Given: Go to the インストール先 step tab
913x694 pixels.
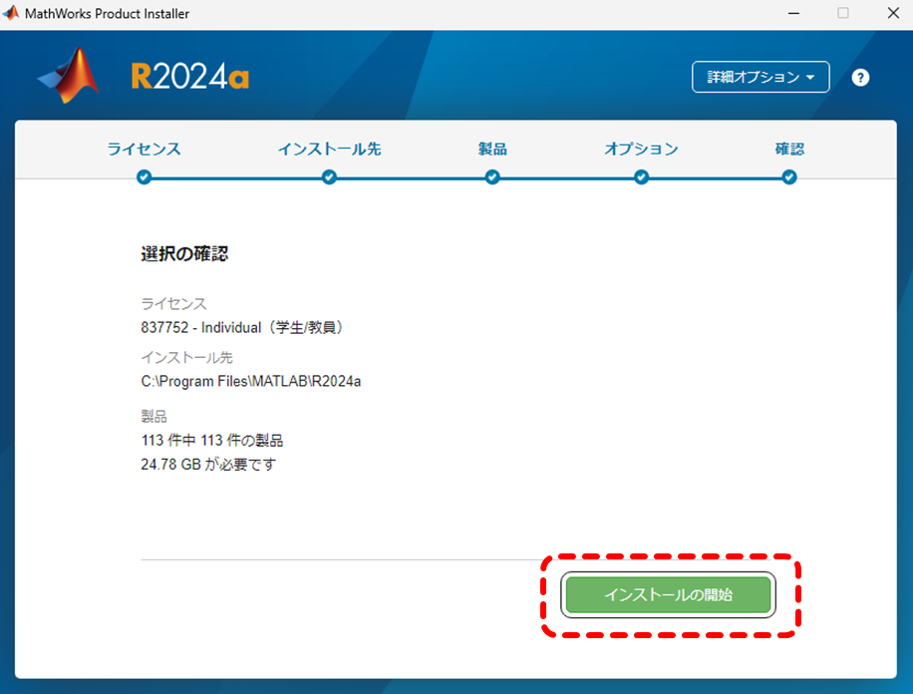Looking at the screenshot, I should pos(330,150).
